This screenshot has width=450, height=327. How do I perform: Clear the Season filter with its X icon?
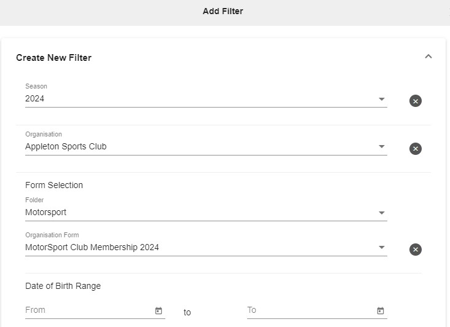[416, 101]
